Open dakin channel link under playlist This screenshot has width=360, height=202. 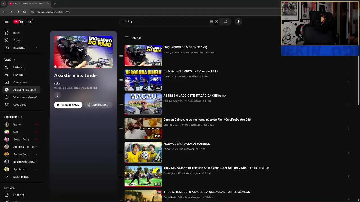pyautogui.click(x=57, y=84)
